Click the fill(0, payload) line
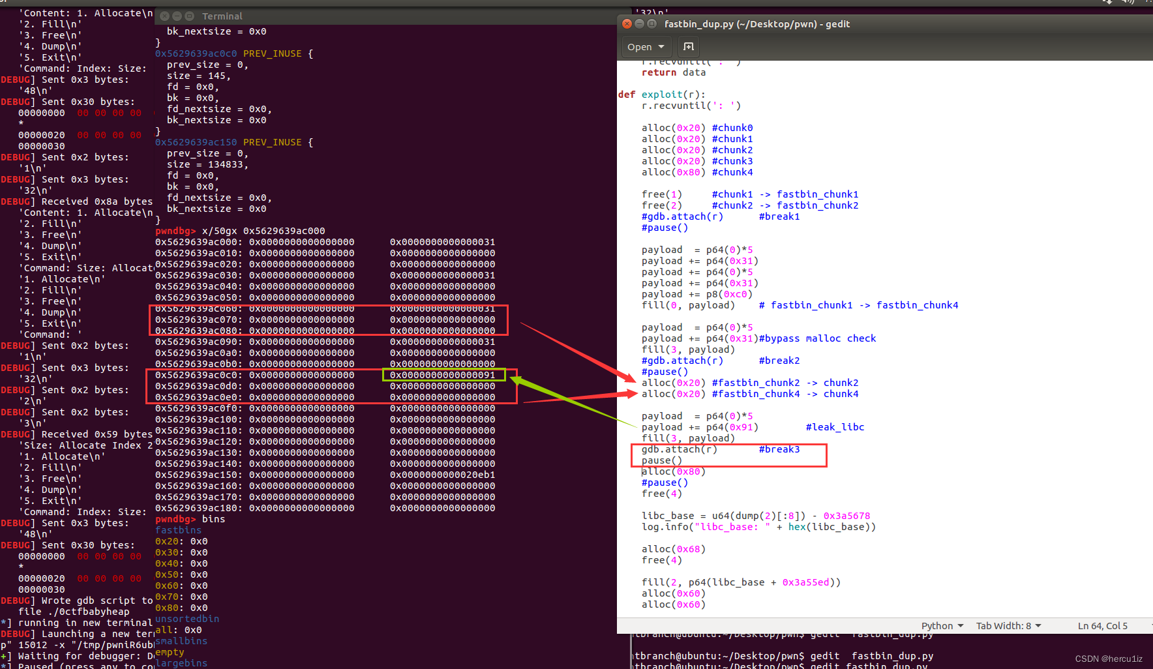1153x669 pixels. coord(800,305)
